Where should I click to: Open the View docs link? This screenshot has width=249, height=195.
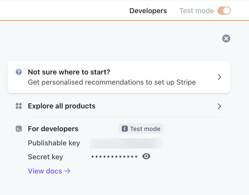click(49, 171)
